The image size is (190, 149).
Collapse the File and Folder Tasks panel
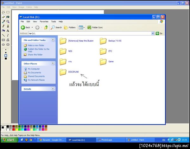tap(53, 40)
